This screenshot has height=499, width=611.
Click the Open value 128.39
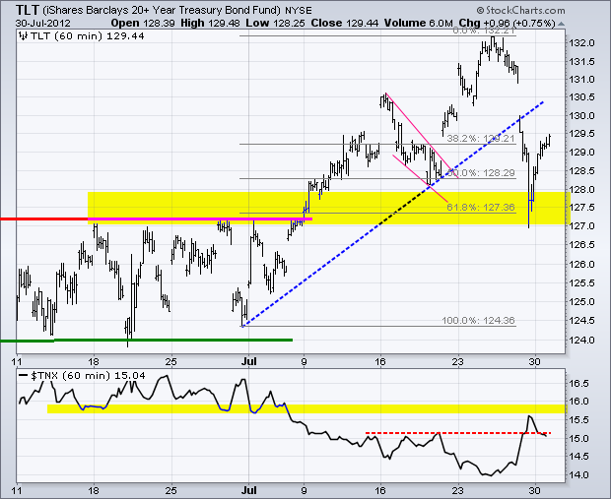[160, 23]
